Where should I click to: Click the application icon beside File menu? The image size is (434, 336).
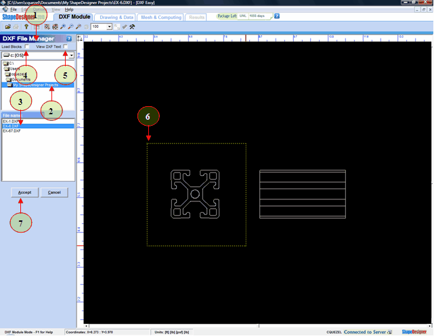point(5,9)
